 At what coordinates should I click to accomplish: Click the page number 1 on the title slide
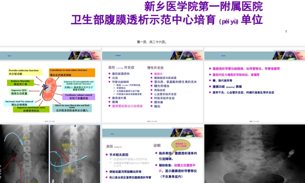point(286,31)
